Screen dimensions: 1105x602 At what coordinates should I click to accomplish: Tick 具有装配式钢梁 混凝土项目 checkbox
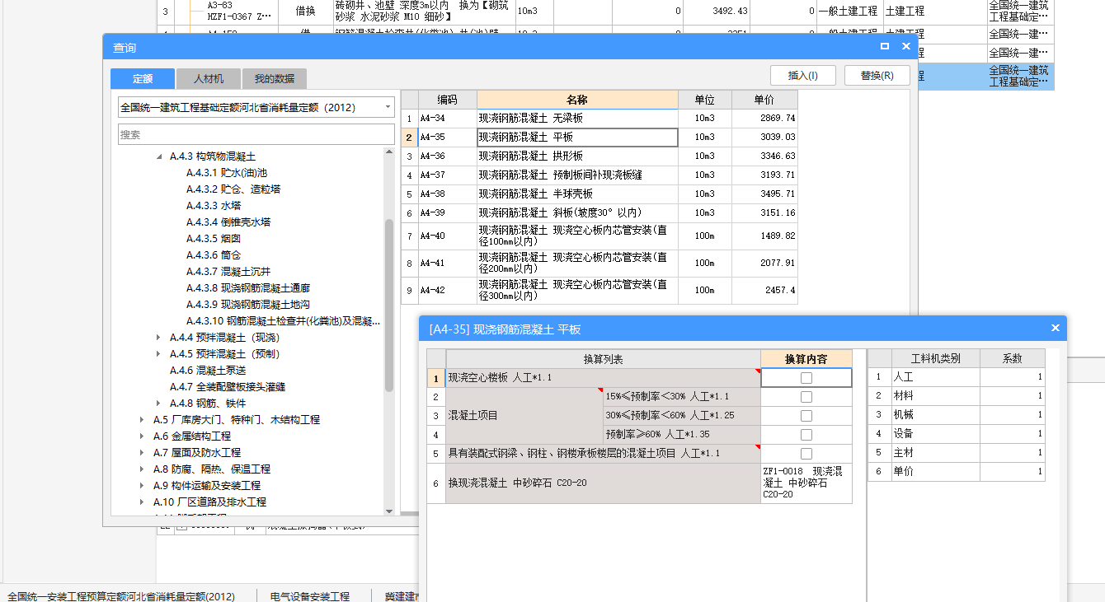[806, 454]
